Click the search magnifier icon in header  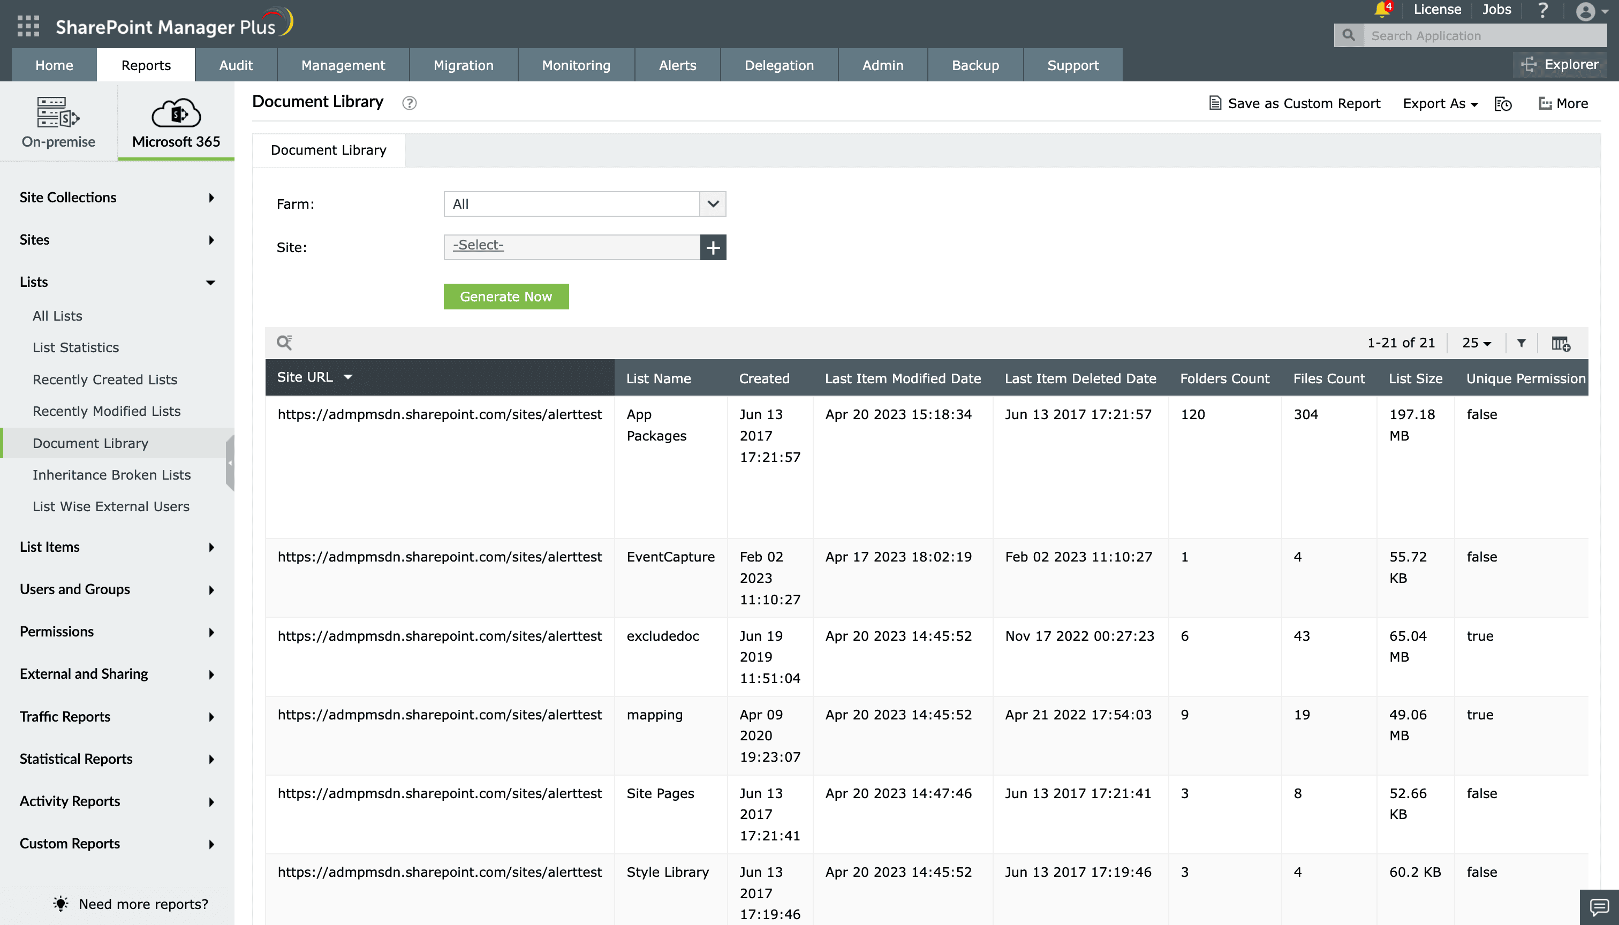click(1348, 35)
